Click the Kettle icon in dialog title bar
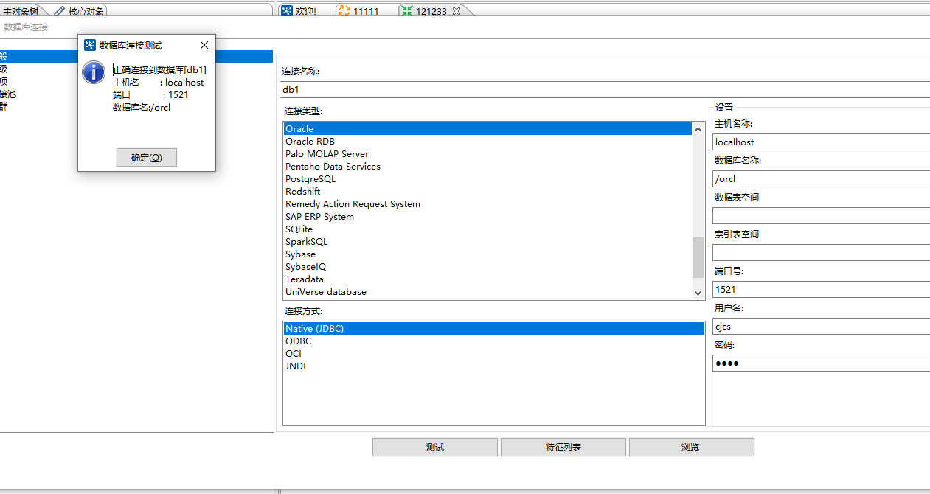The height and width of the screenshot is (494, 930). tap(91, 45)
